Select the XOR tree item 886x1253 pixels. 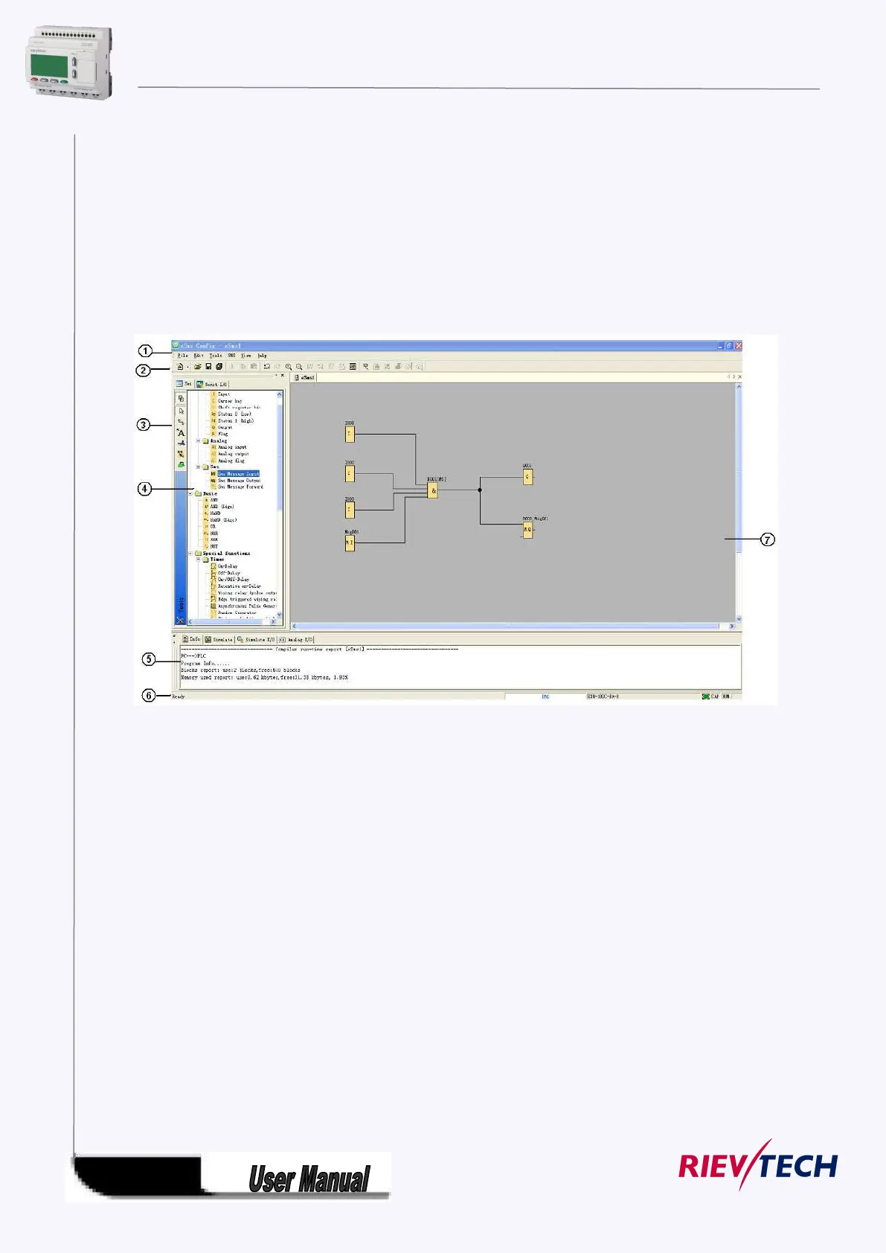click(x=214, y=540)
